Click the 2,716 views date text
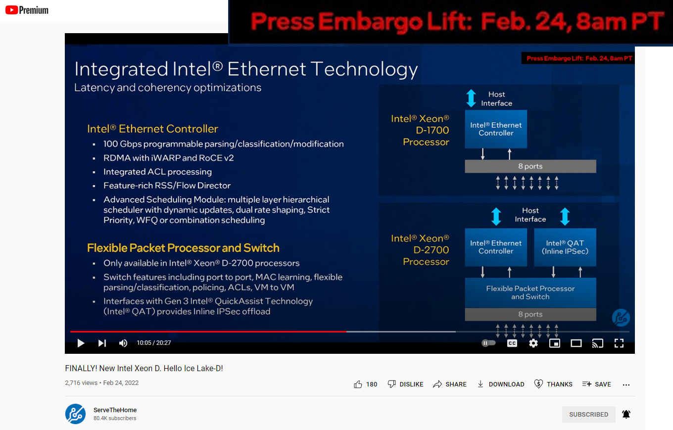Viewport: 673px width, 430px height. [x=102, y=382]
